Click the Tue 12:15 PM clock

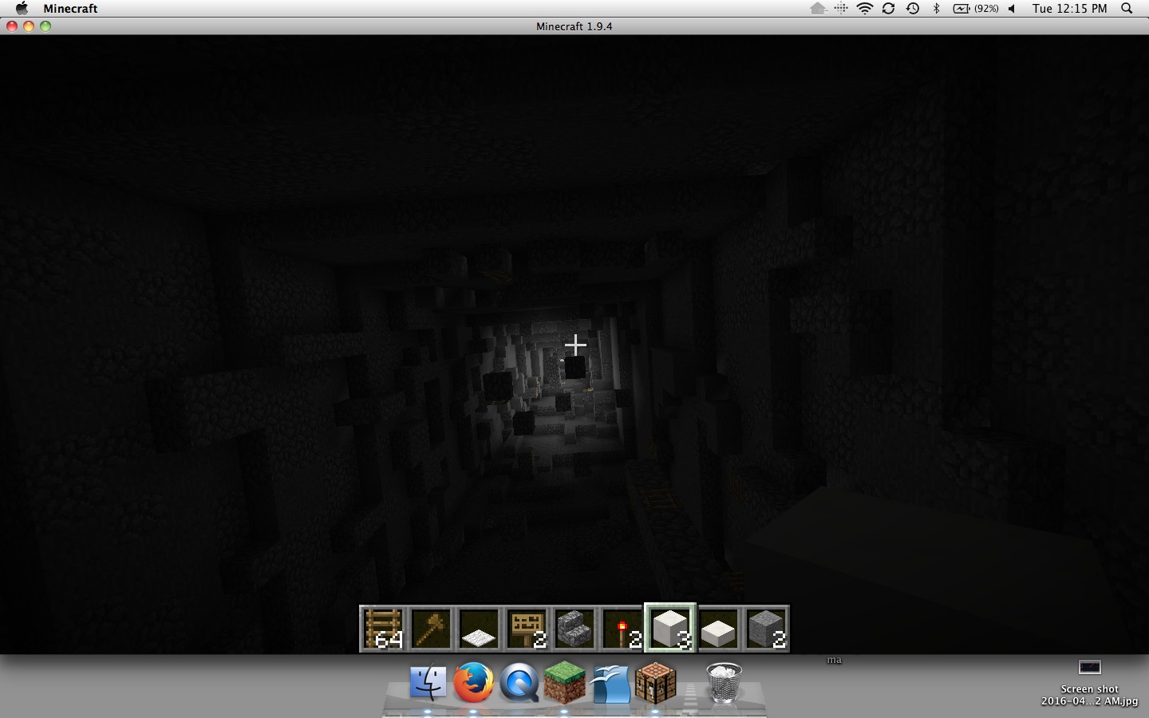tap(1069, 8)
